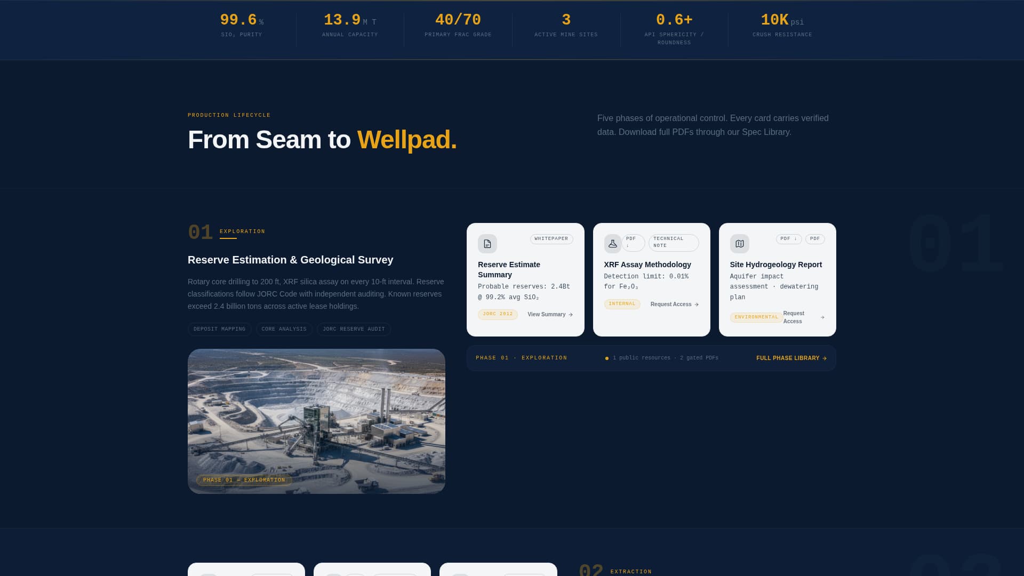Screen dimensions: 1024x576
Task: Open the Full Phase Library link
Action: 791,358
